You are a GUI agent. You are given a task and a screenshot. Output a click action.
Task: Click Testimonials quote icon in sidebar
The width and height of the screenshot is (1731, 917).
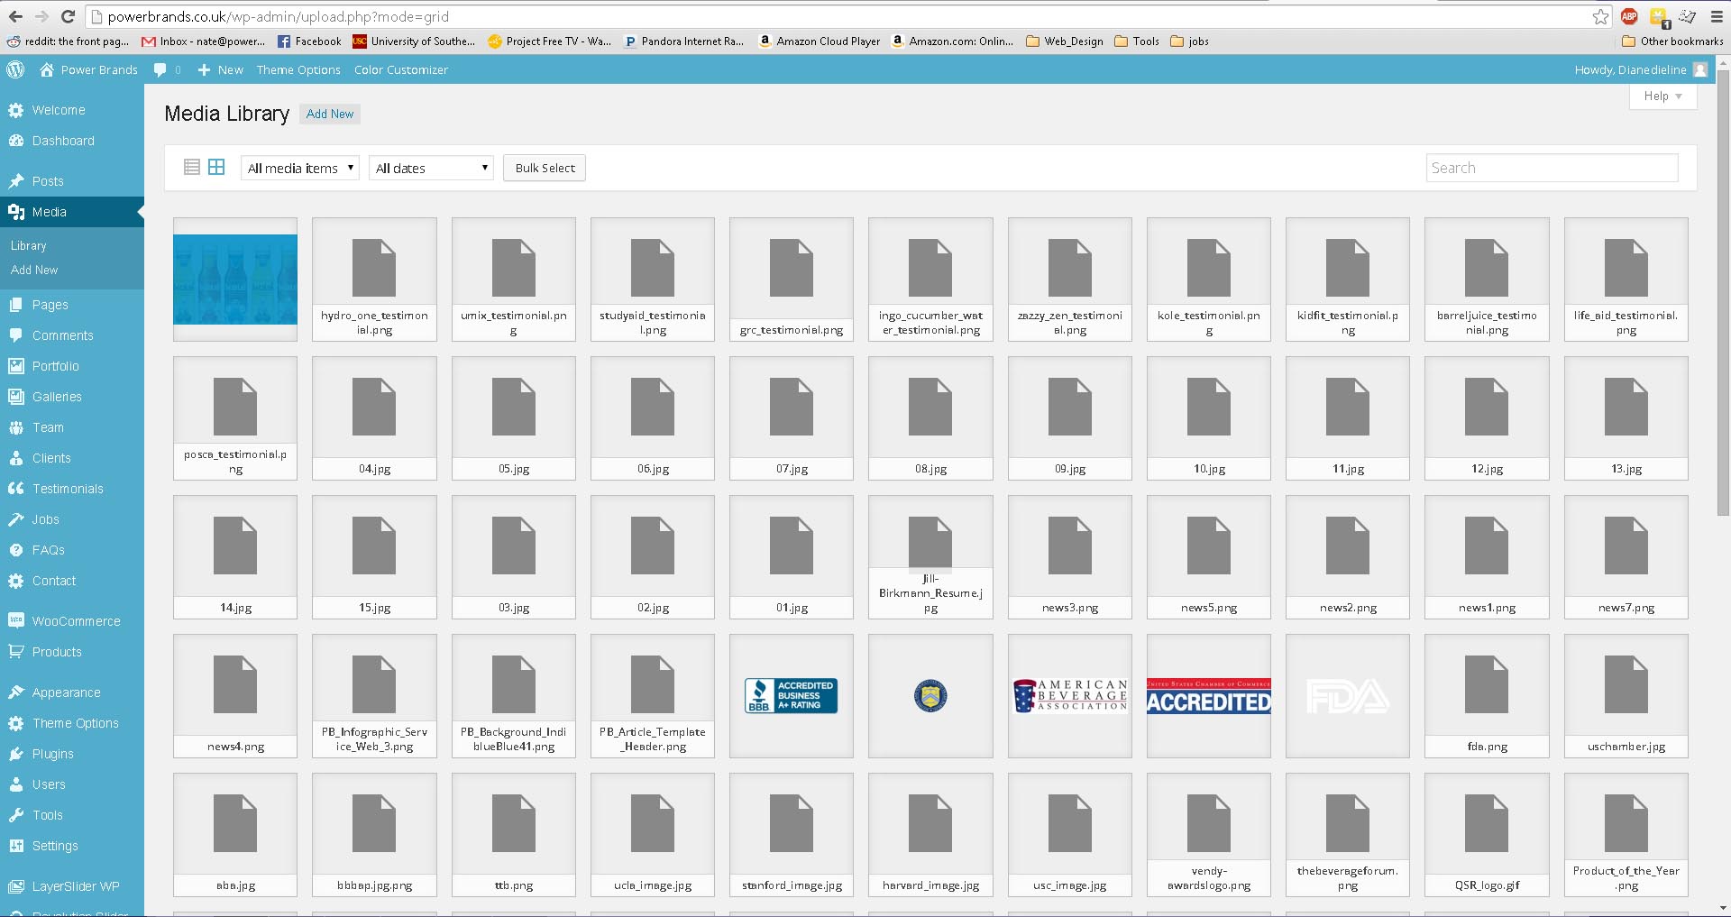pos(16,489)
